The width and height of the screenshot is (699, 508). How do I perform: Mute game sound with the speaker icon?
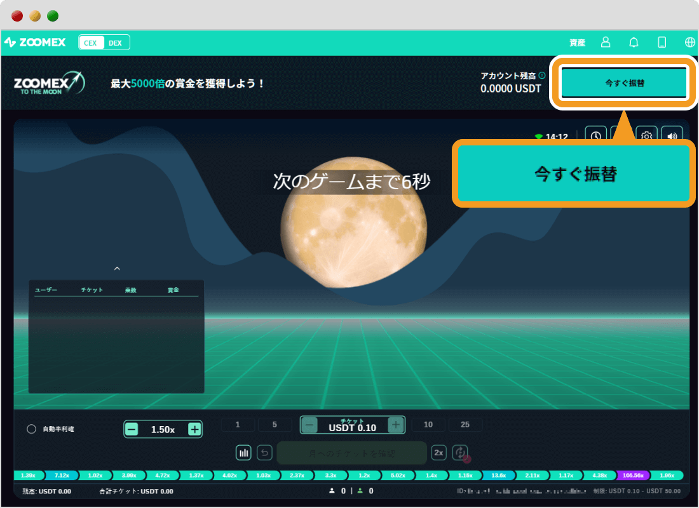coord(672,135)
